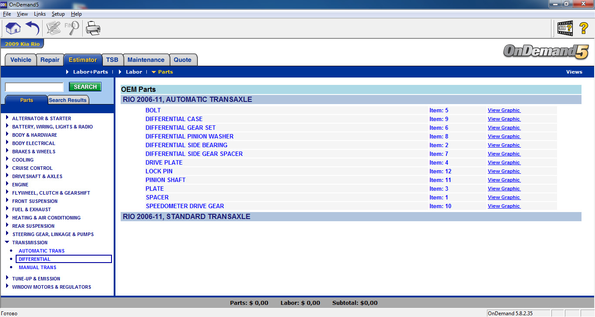The image size is (595, 317).
Task: Expand the Body & Hardware category
Action: pyautogui.click(x=7, y=135)
